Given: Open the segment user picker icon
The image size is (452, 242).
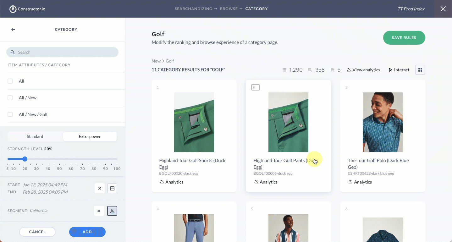Looking at the screenshot, I should pyautogui.click(x=112, y=211).
